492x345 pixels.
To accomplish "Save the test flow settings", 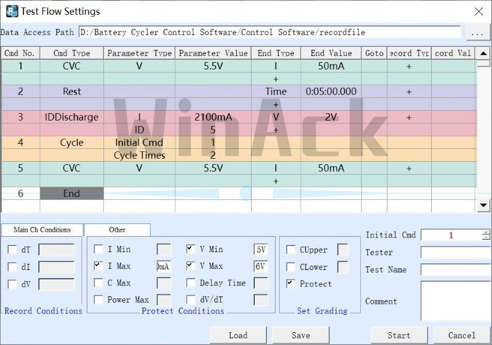I will (300, 335).
